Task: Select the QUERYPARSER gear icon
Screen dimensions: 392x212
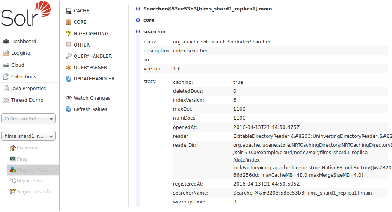Action: [x=69, y=67]
